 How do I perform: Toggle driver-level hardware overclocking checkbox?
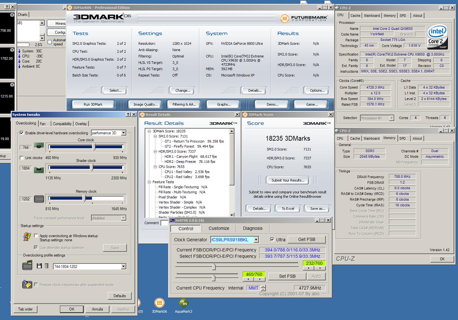point(22,133)
